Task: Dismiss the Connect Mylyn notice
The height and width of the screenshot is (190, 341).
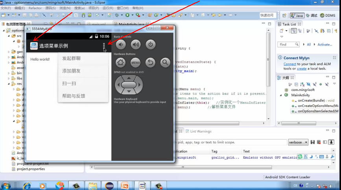Action: (x=334, y=57)
